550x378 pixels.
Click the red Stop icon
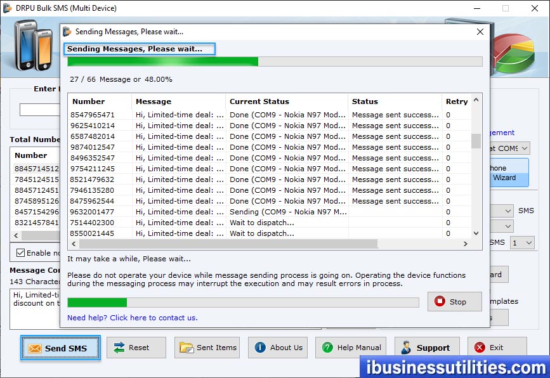(440, 301)
